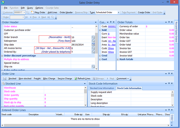Open the ship date calendar icon
Viewport: 180px width, 128px height.
[93, 44]
